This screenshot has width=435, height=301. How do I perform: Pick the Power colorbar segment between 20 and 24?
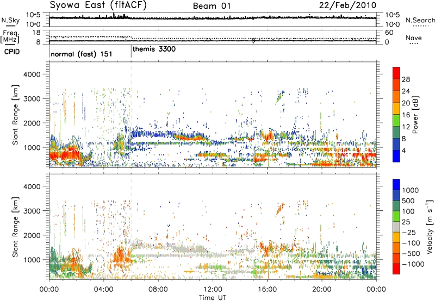pyautogui.click(x=396, y=97)
